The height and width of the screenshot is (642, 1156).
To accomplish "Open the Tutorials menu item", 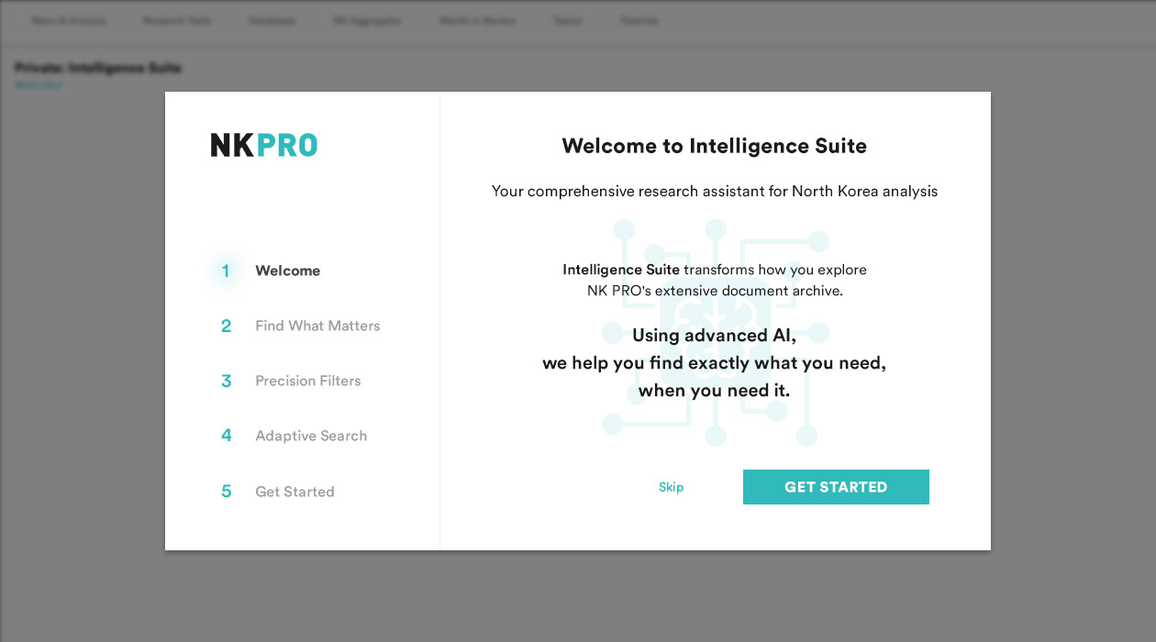I will coord(639,20).
